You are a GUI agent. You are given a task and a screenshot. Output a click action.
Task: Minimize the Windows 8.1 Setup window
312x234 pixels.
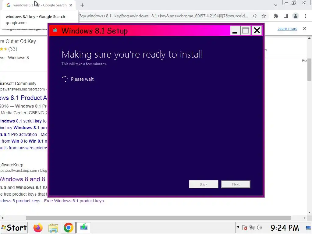click(x=235, y=31)
